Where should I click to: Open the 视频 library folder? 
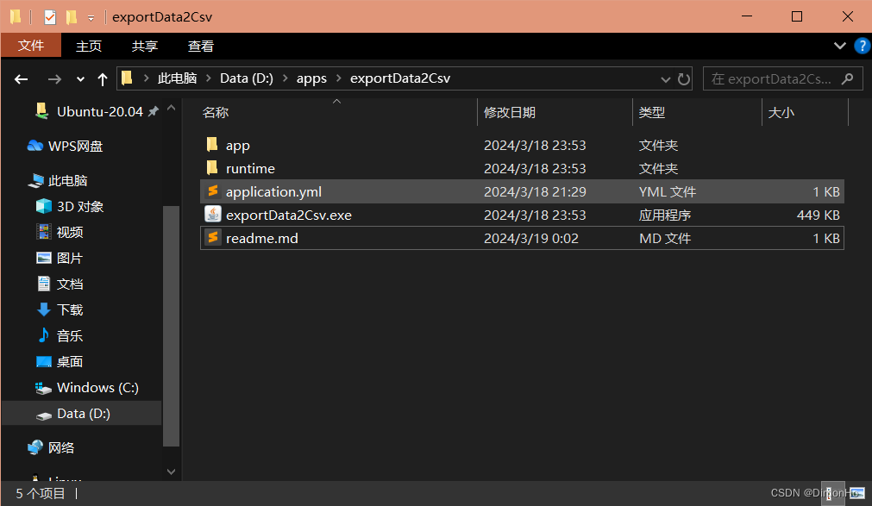pos(70,232)
